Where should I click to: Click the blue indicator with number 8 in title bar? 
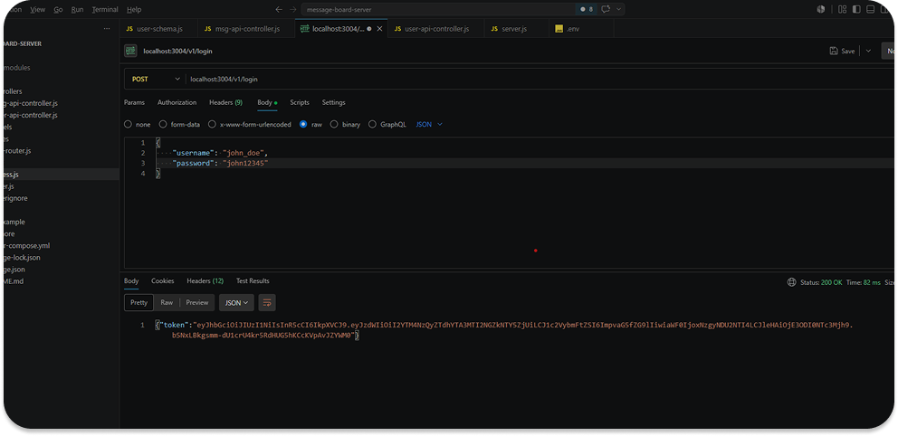[587, 10]
